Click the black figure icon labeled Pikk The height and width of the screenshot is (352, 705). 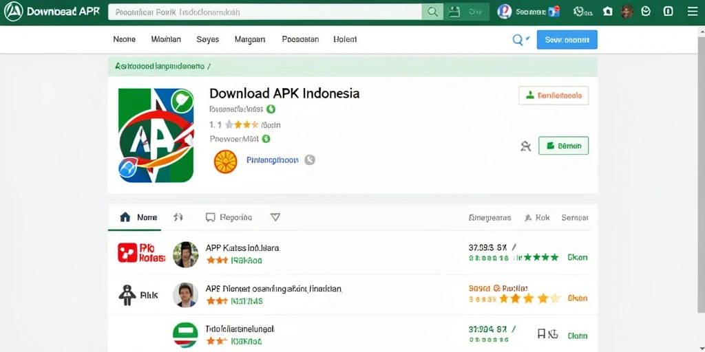tap(127, 294)
